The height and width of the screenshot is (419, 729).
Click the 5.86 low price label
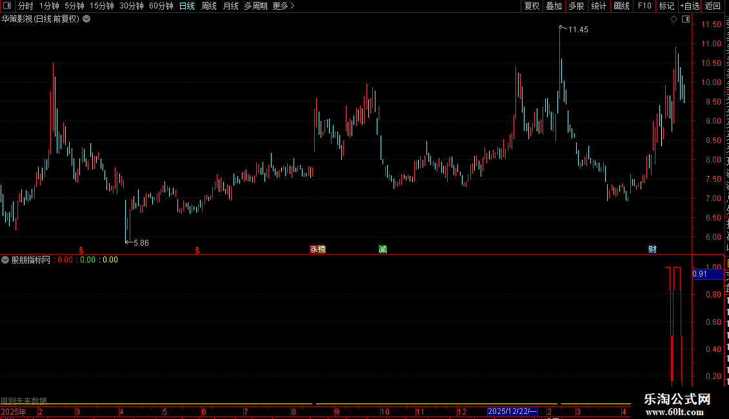(141, 243)
